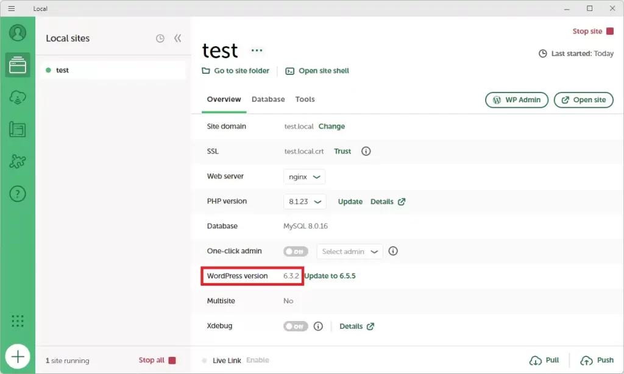Open the Add-ons puzzle piece icon
The image size is (624, 374).
(18, 161)
